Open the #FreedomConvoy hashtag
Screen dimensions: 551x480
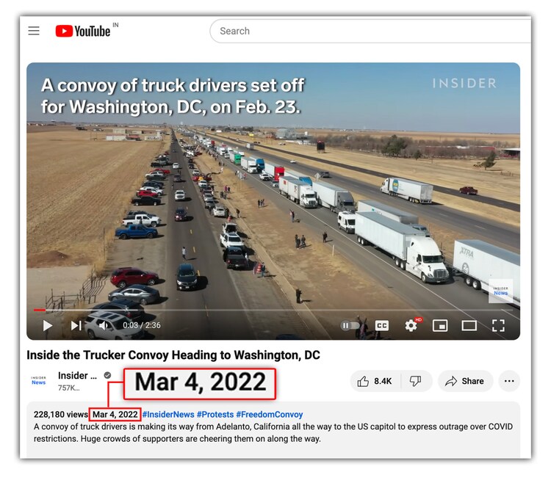tap(269, 415)
